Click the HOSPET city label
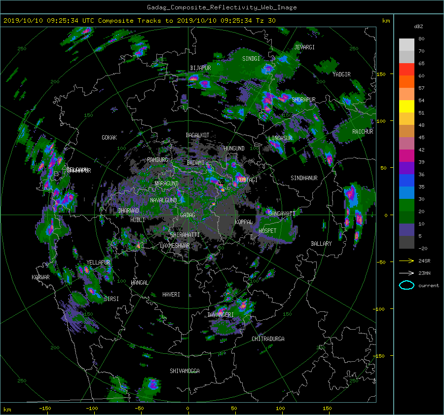Screen dimensions: 444x415 tap(267, 231)
